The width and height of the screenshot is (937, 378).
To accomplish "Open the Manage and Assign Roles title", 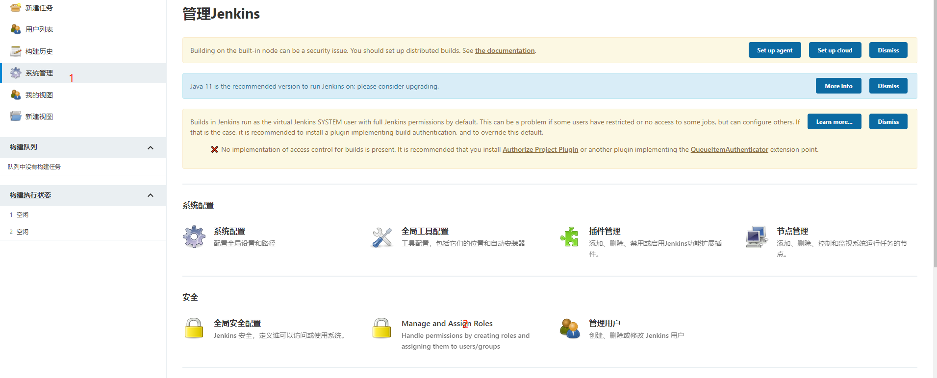I will (447, 323).
